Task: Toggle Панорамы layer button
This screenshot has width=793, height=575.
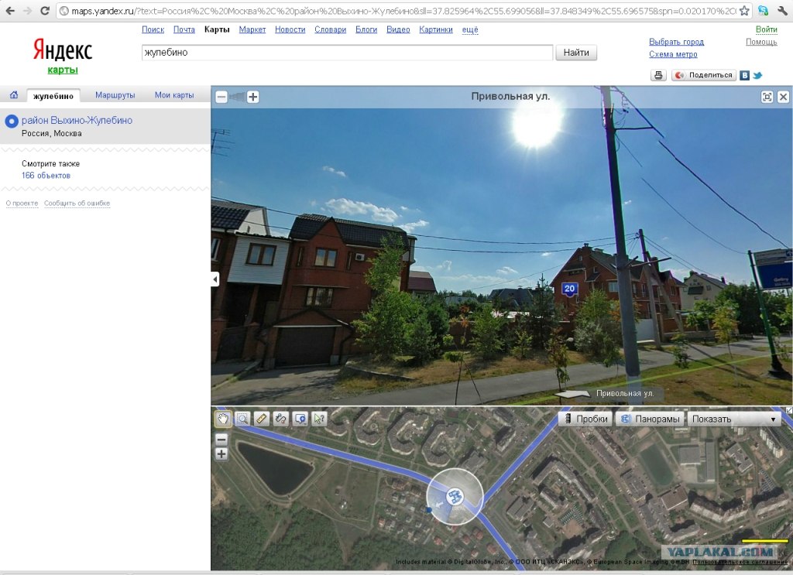Action: [651, 419]
